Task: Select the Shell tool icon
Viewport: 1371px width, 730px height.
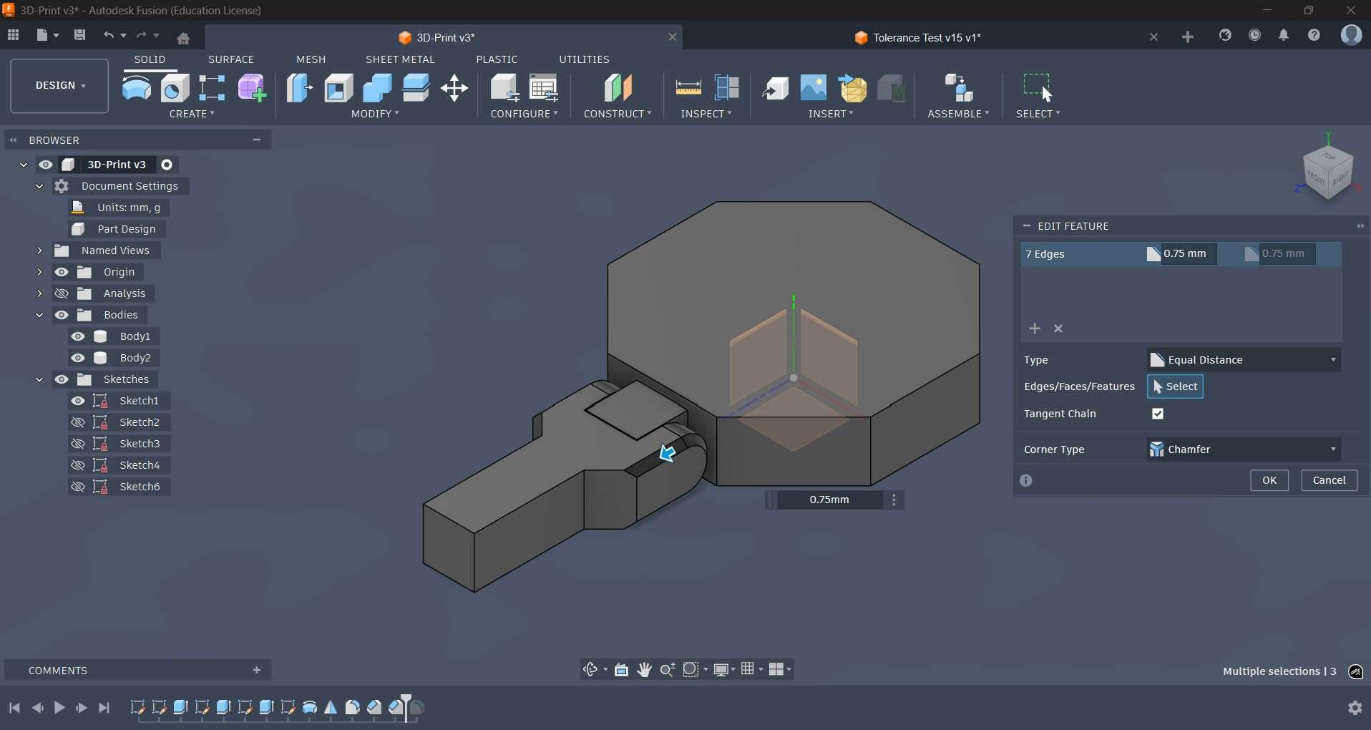Action: point(339,88)
